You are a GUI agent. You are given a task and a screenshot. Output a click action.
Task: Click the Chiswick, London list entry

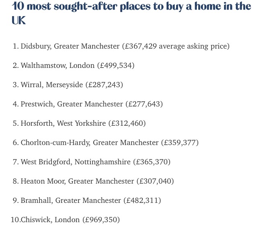click(65, 220)
